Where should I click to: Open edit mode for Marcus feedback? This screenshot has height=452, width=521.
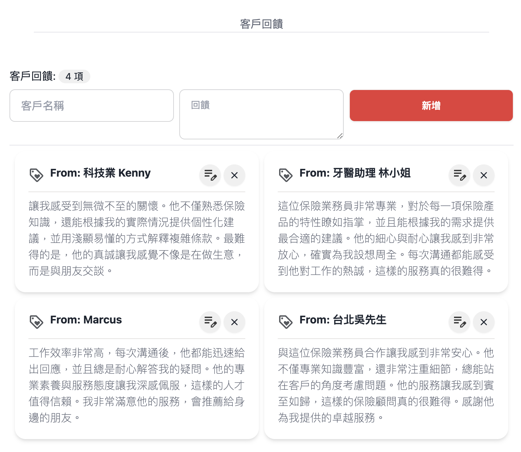[210, 322]
